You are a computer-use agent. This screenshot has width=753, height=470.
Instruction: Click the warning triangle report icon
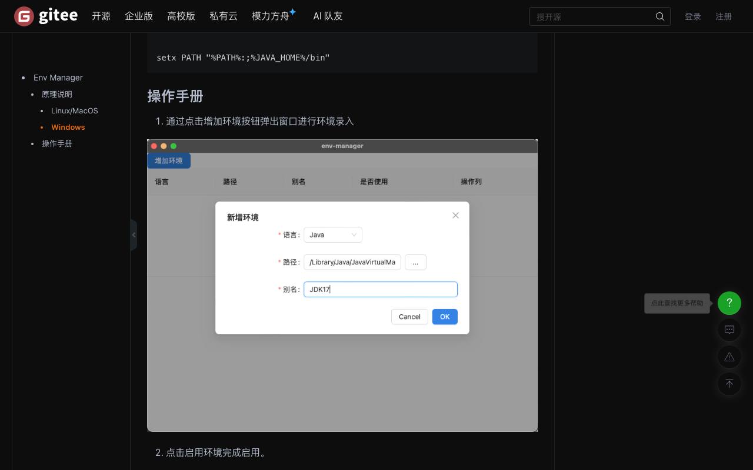[x=729, y=357]
